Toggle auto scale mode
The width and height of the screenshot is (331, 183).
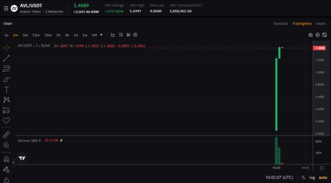pos(323,178)
